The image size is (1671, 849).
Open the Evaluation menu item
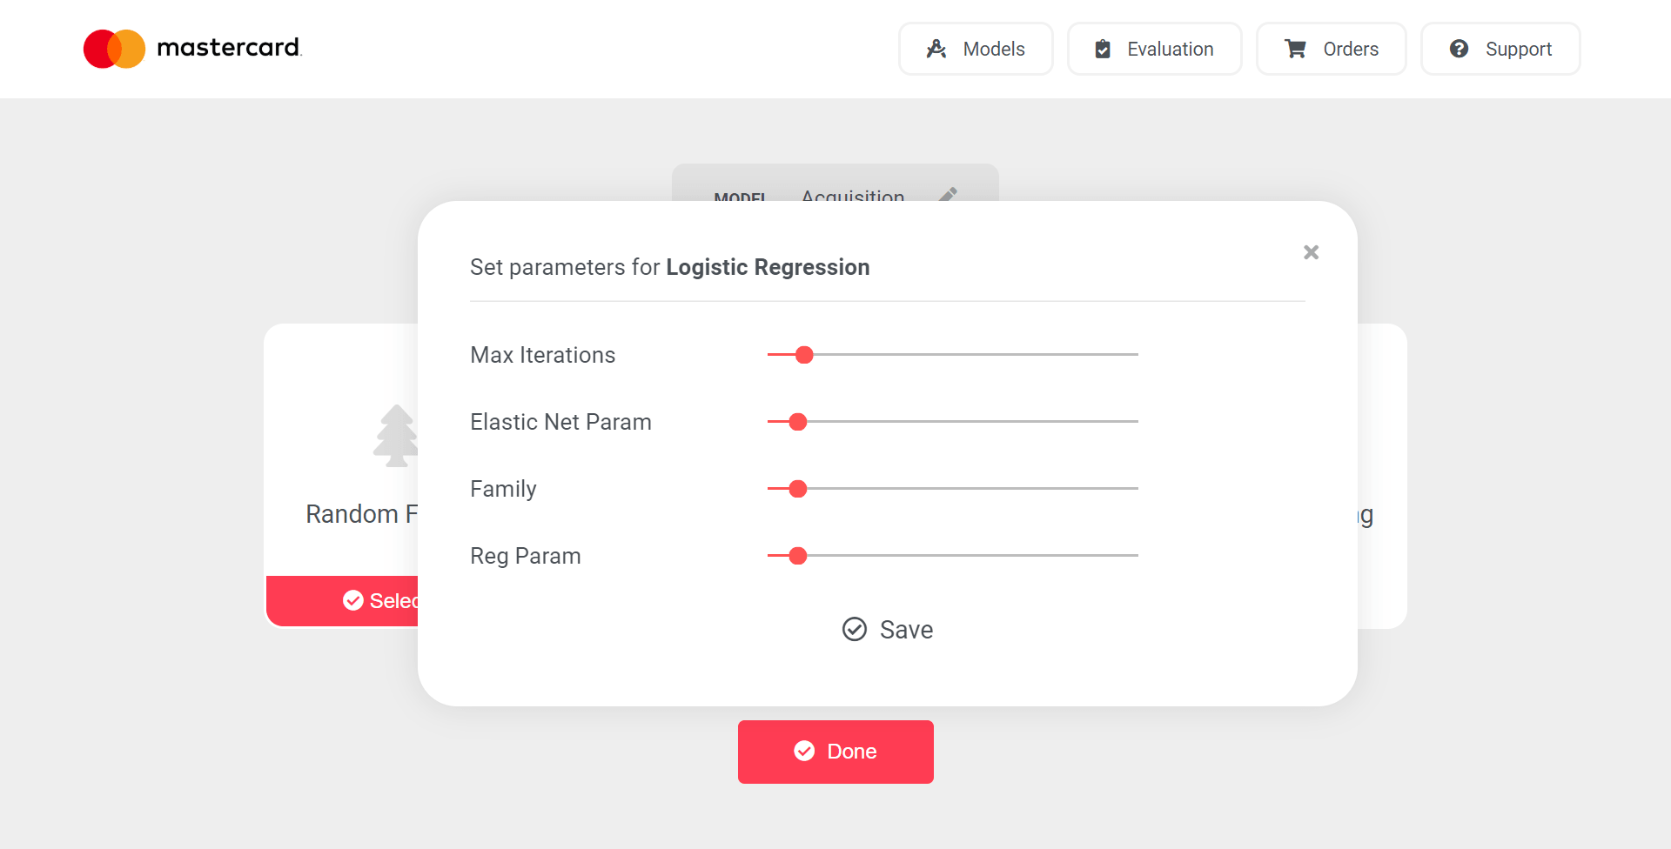[1154, 49]
